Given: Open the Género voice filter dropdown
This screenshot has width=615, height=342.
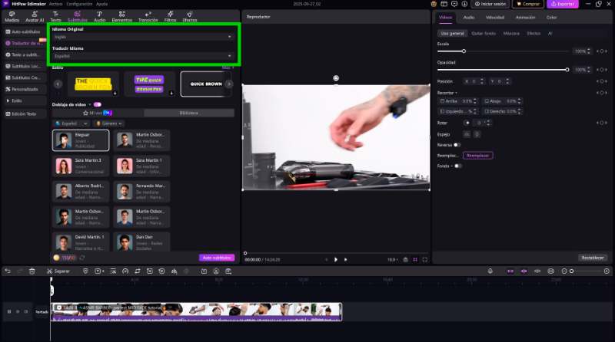Looking at the screenshot, I should point(109,123).
